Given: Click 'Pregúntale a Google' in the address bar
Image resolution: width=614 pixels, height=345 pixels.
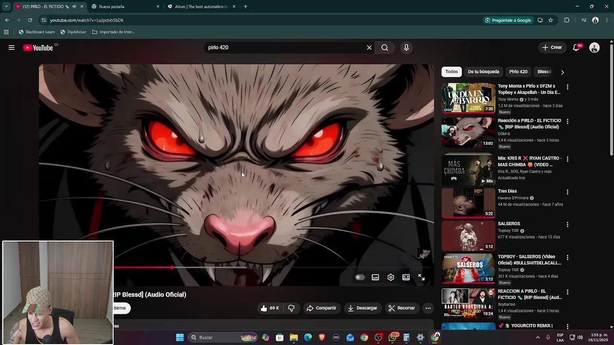Looking at the screenshot, I should click(508, 20).
